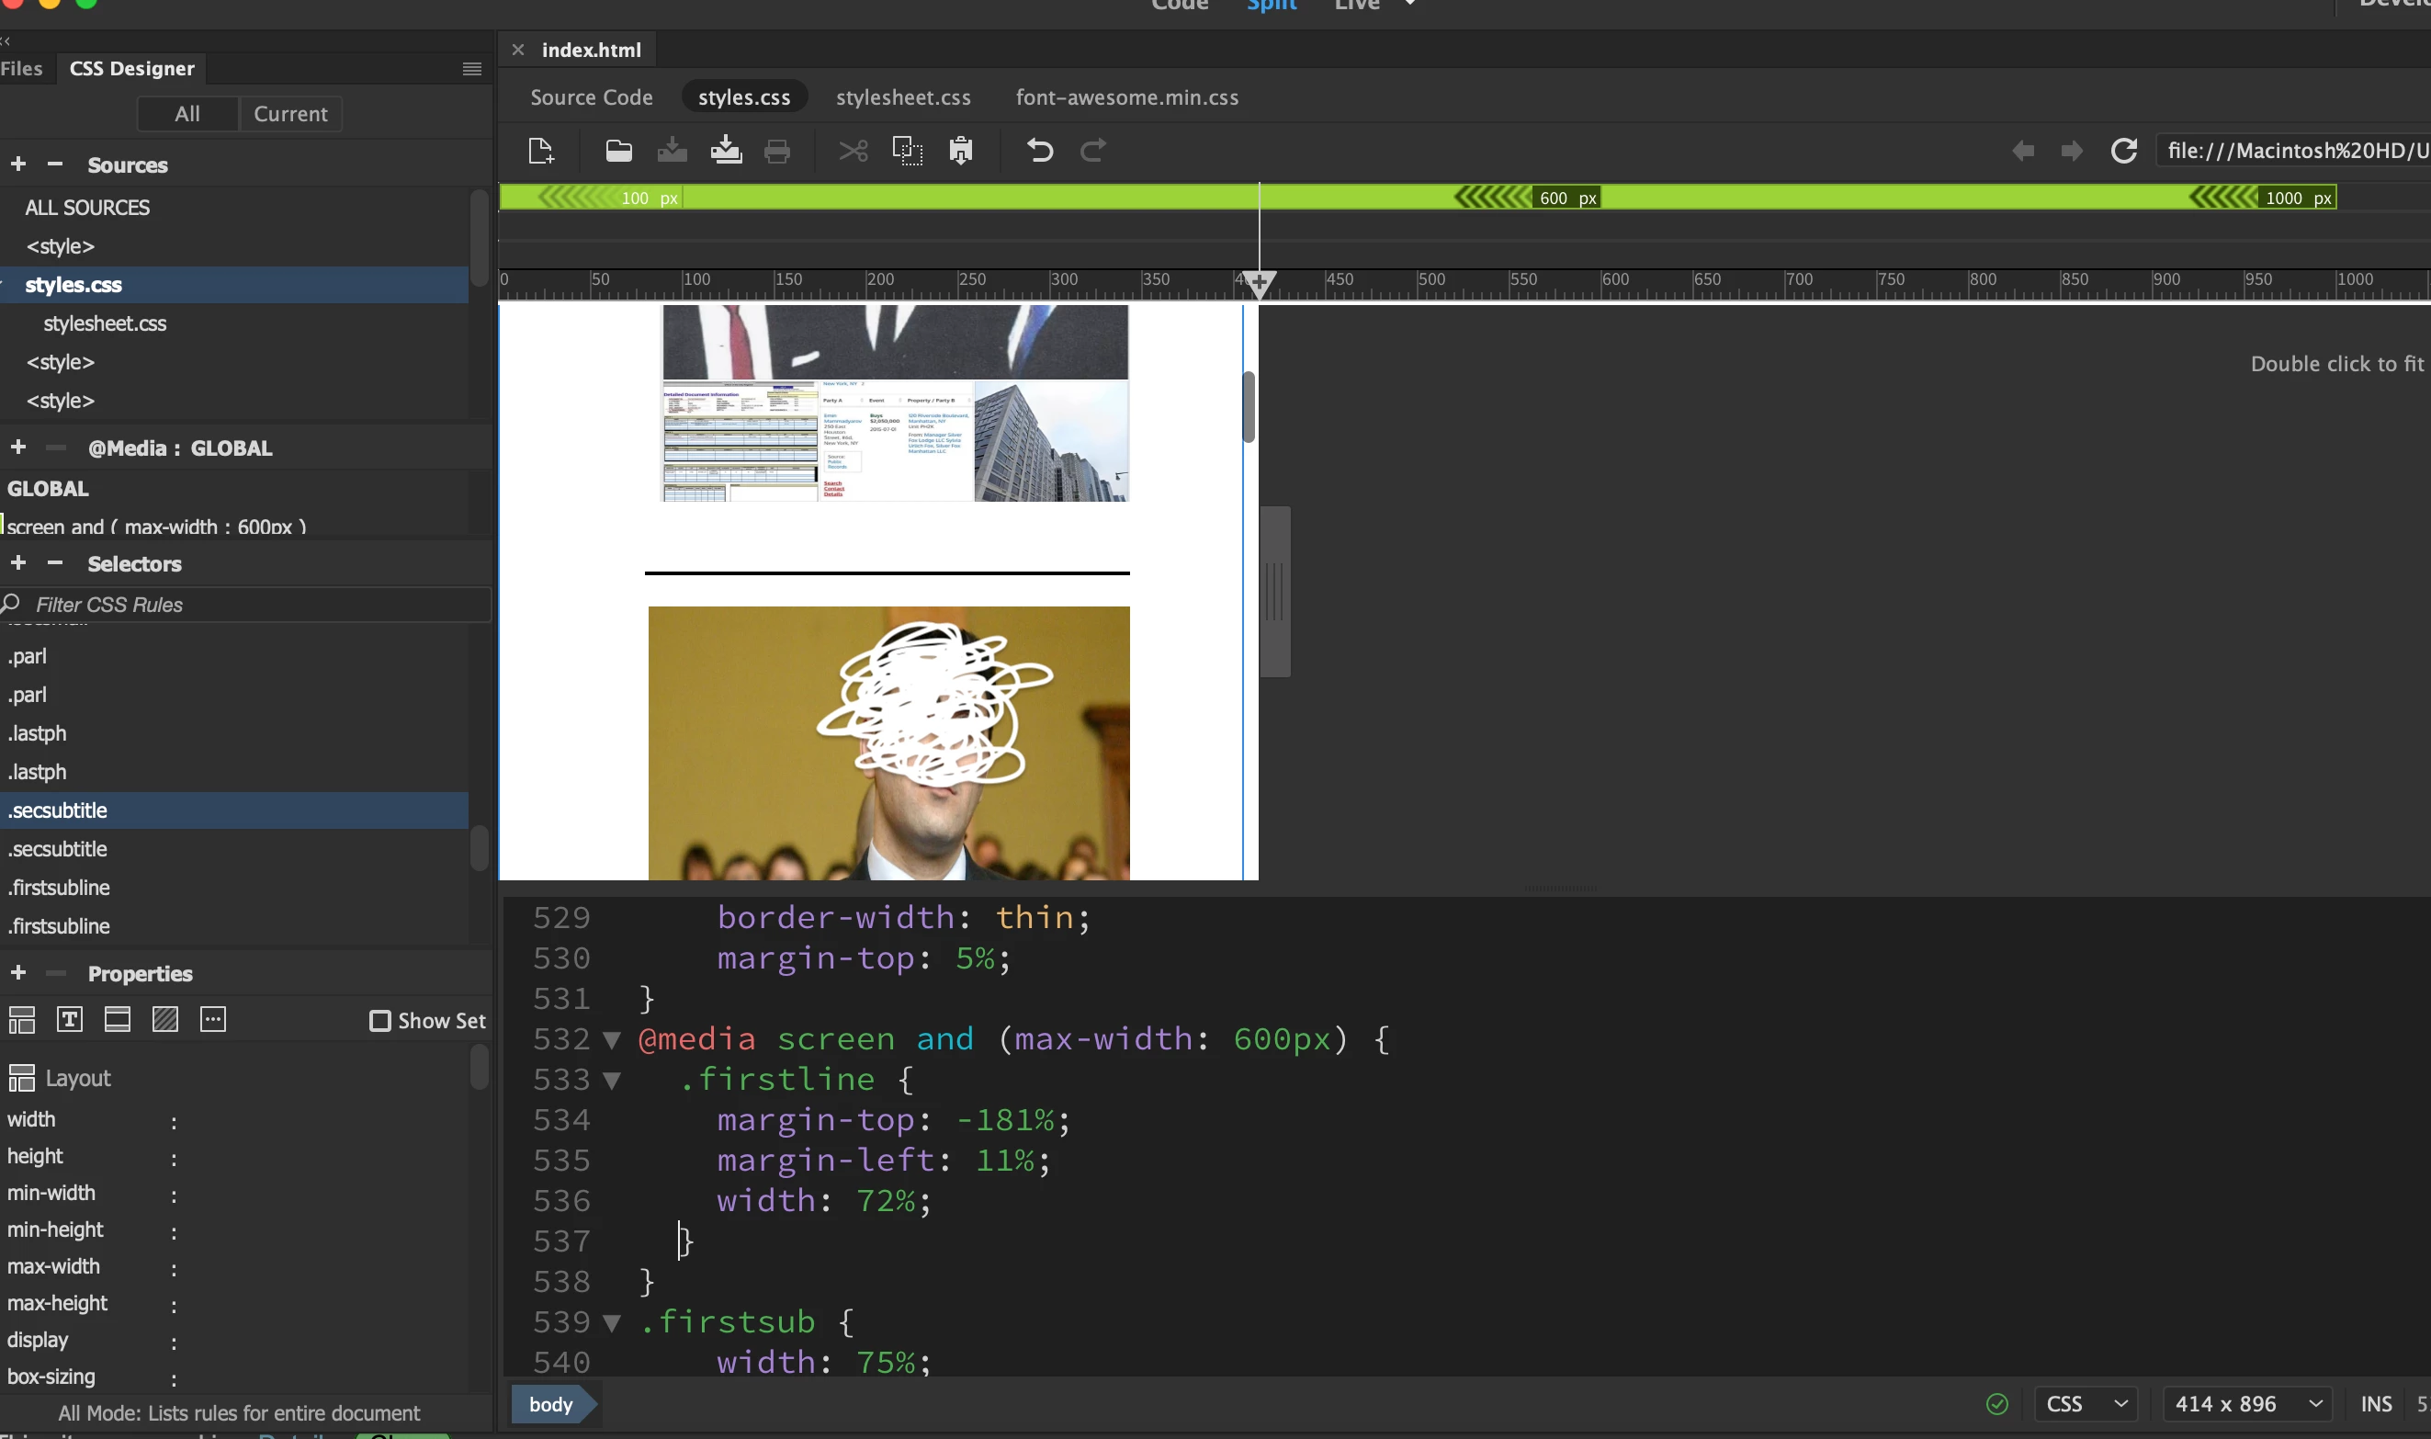Switch to the stylesheet.css related file tab
Screen dimensions: 2431x1439
pyautogui.click(x=902, y=98)
